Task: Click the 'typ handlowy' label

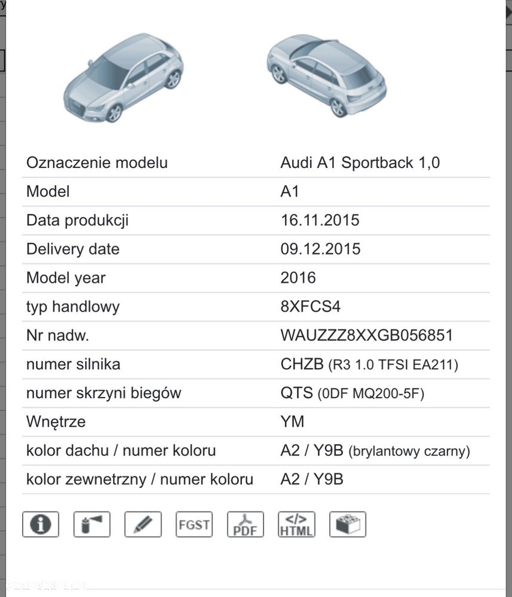Action: coord(73,307)
